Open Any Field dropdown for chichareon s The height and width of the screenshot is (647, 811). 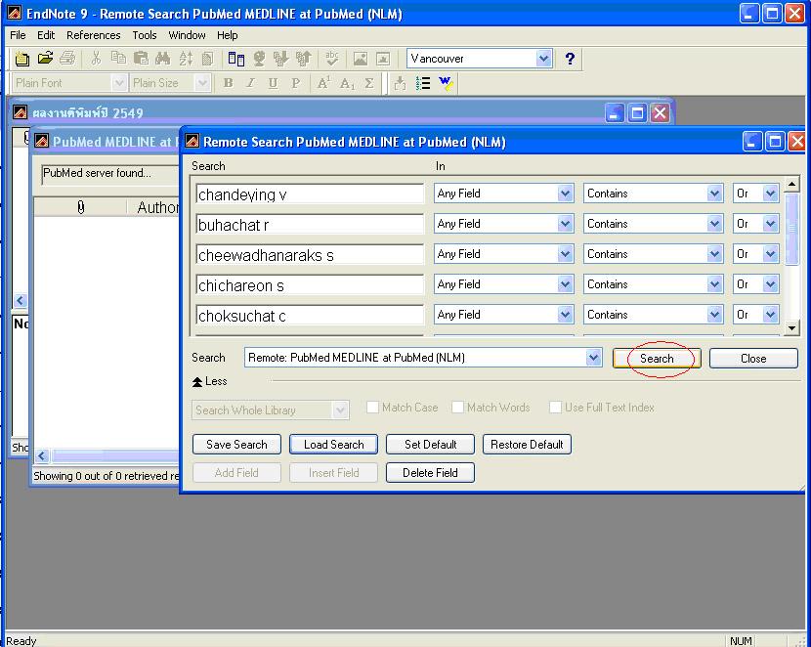pos(566,284)
